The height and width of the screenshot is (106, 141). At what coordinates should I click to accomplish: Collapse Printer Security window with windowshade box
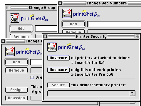(x=137, y=37)
